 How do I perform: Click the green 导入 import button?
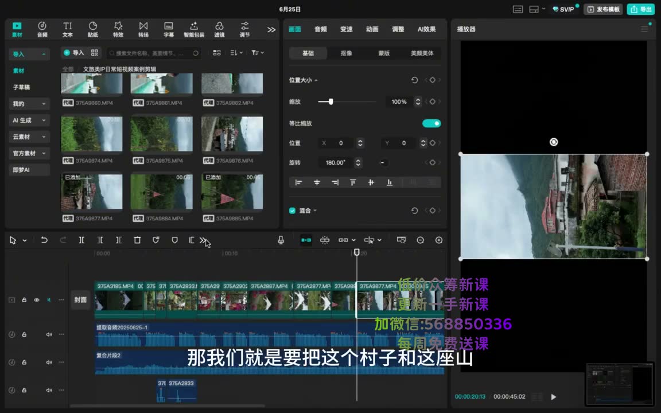(74, 53)
